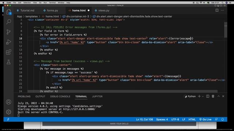Open the Edit menu

[19, 3]
